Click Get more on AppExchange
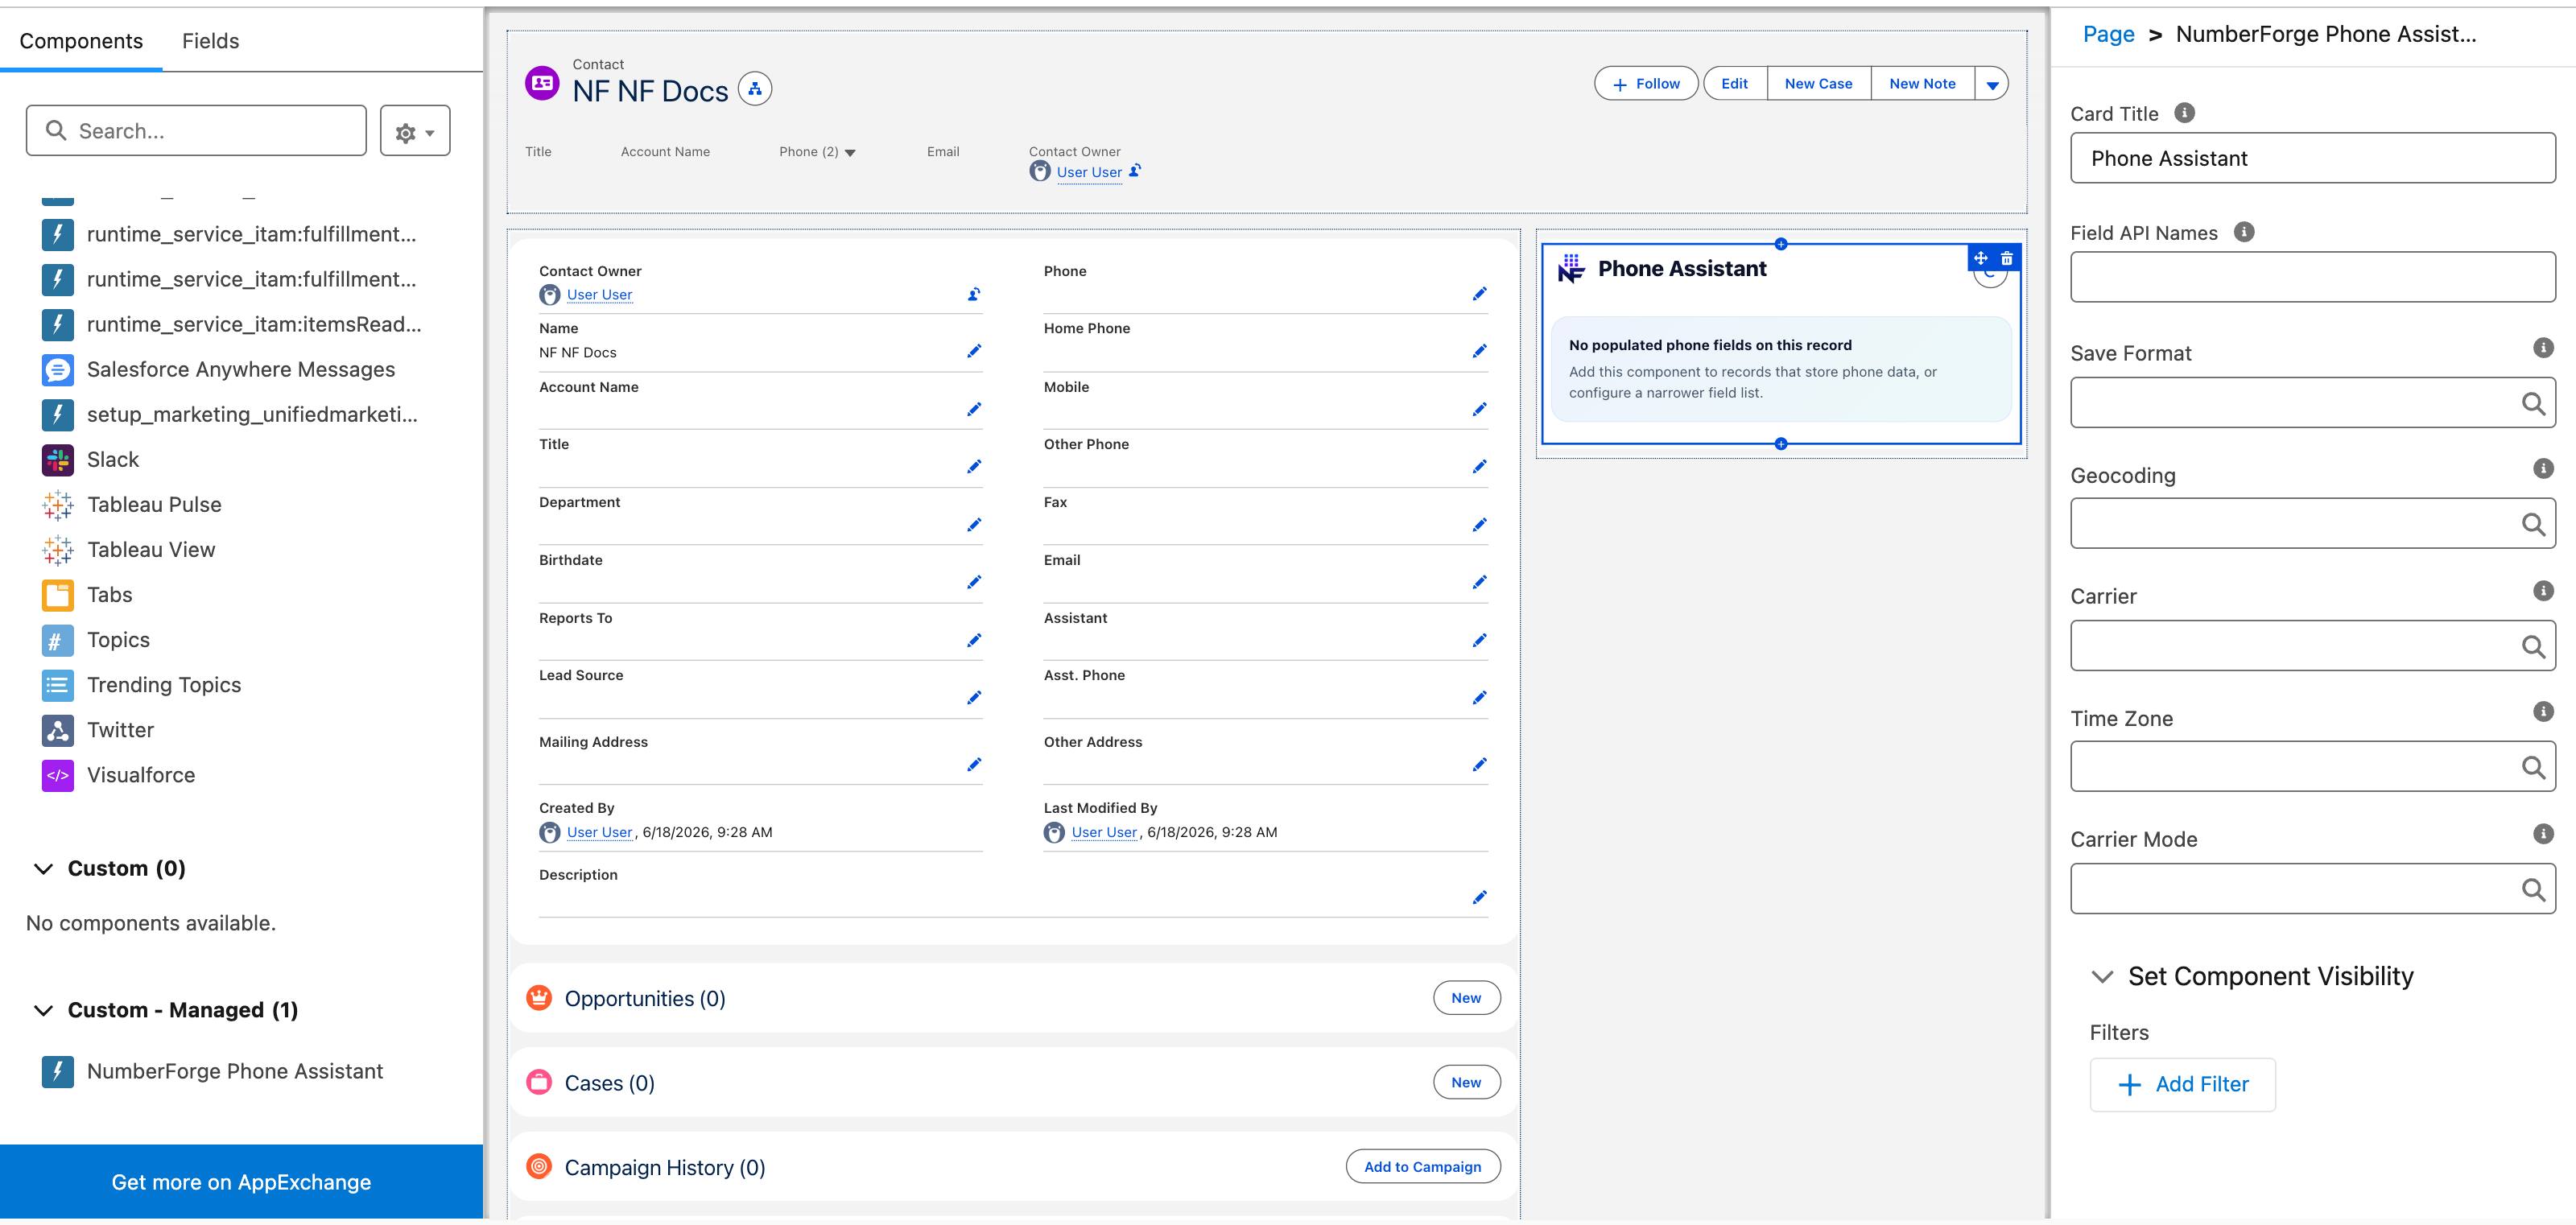 pos(241,1182)
